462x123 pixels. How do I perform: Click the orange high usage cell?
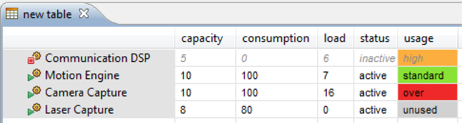[428, 58]
